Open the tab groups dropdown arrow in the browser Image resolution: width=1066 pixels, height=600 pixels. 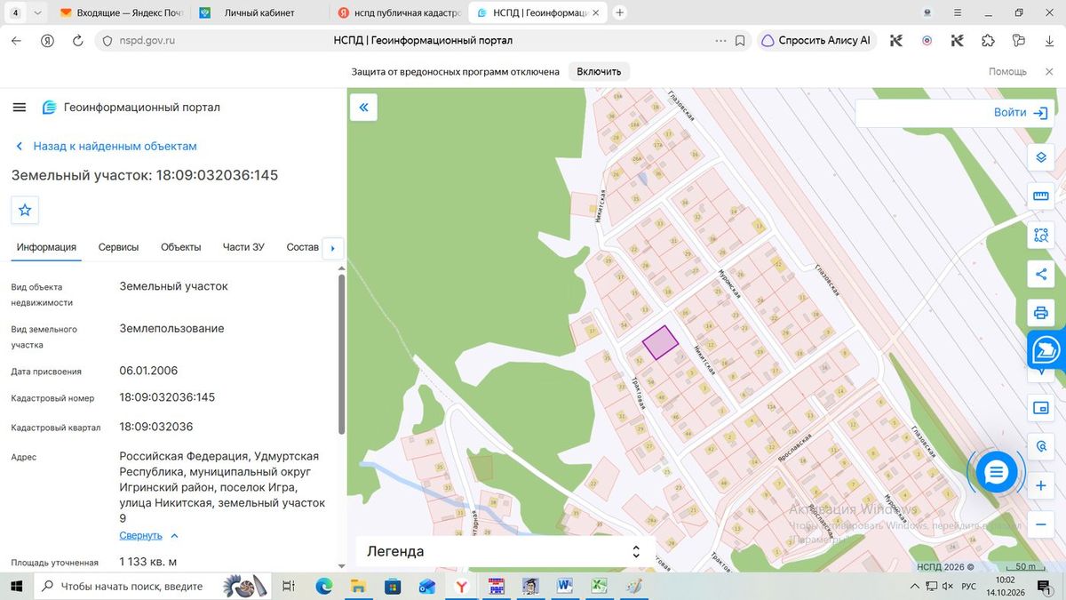tap(36, 13)
